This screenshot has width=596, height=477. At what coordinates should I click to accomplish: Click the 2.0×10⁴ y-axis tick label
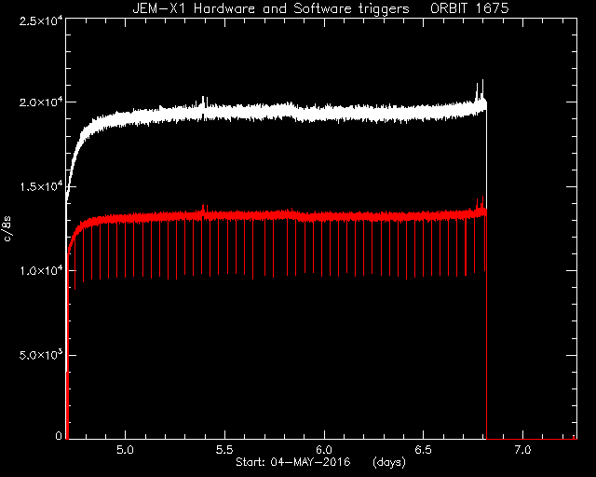[x=41, y=102]
